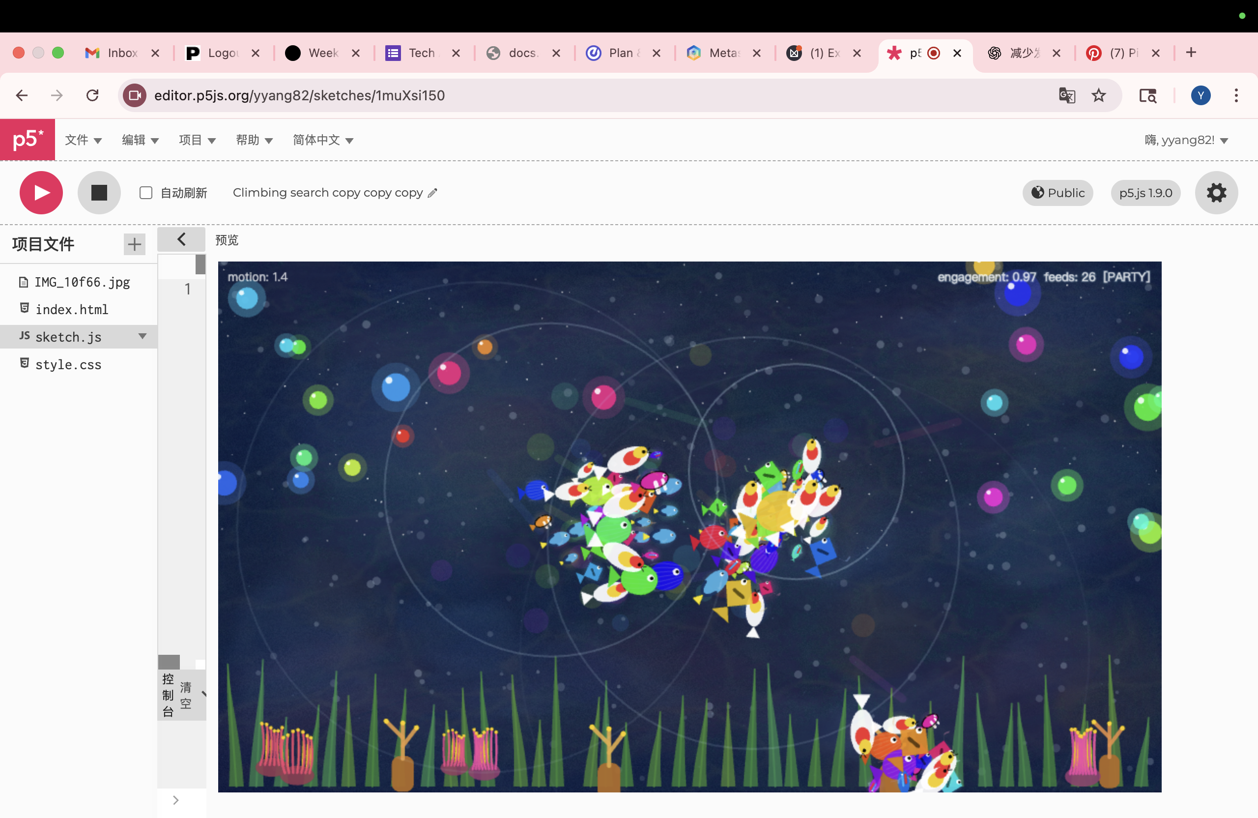Click the p5.js 1.9.0 version button
1258x818 pixels.
pos(1145,193)
